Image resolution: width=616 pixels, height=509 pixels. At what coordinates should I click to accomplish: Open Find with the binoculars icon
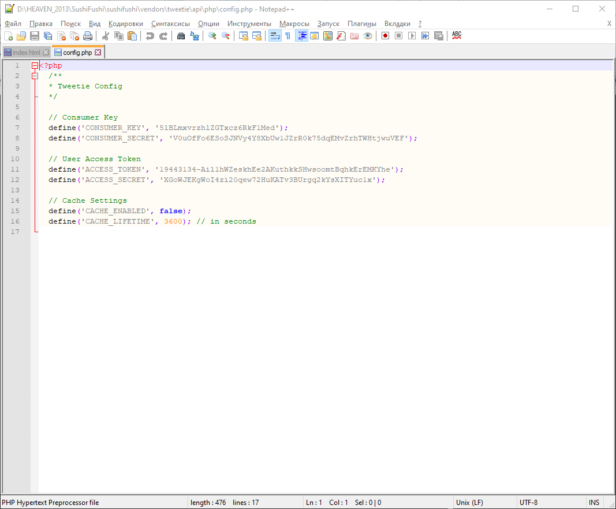click(181, 36)
